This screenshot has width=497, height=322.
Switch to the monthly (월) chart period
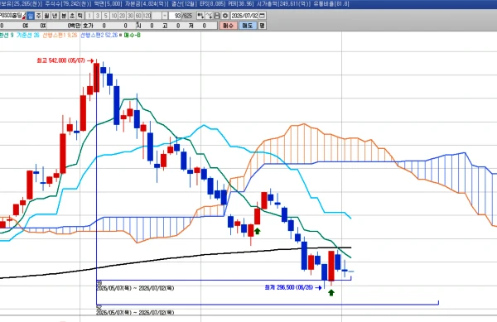click(x=46, y=16)
